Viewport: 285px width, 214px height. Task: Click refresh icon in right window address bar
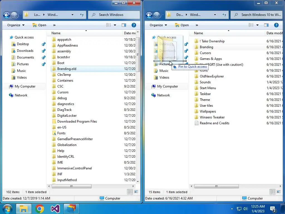pos(224,15)
